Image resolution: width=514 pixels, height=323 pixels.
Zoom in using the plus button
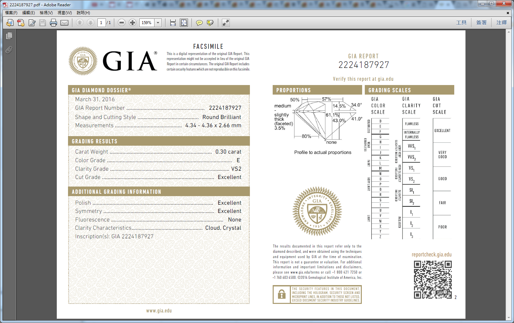[132, 23]
